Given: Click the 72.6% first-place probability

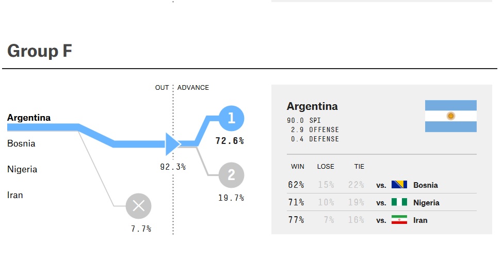Looking at the screenshot, I should click(x=230, y=141).
